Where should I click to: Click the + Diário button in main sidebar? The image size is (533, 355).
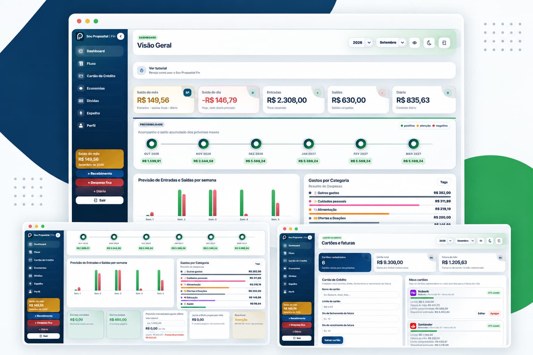pyautogui.click(x=100, y=191)
